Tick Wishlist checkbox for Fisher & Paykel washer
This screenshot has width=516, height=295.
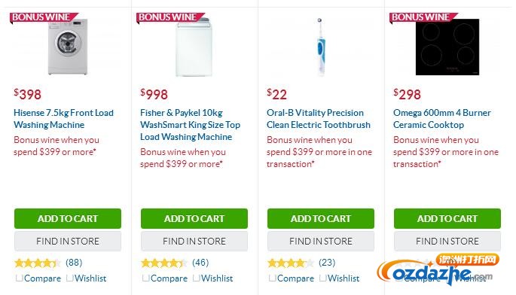pos(196,278)
